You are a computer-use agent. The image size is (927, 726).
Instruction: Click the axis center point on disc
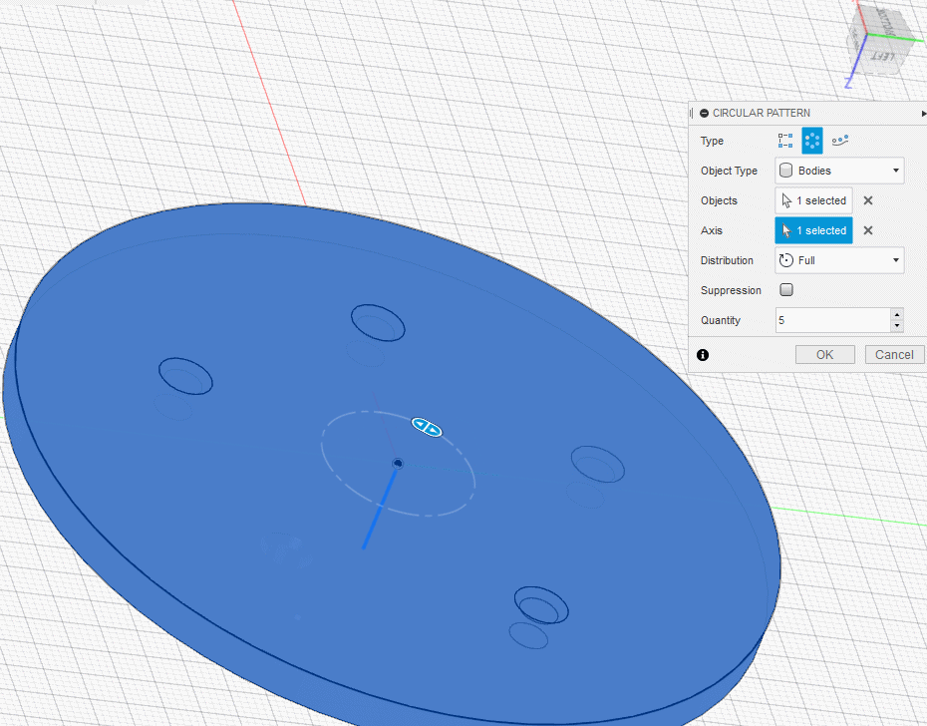coord(398,463)
